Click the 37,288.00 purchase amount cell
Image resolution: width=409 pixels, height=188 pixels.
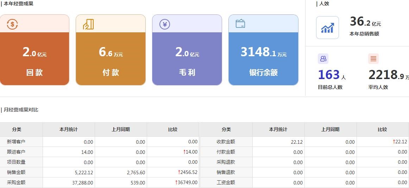(x=69, y=183)
